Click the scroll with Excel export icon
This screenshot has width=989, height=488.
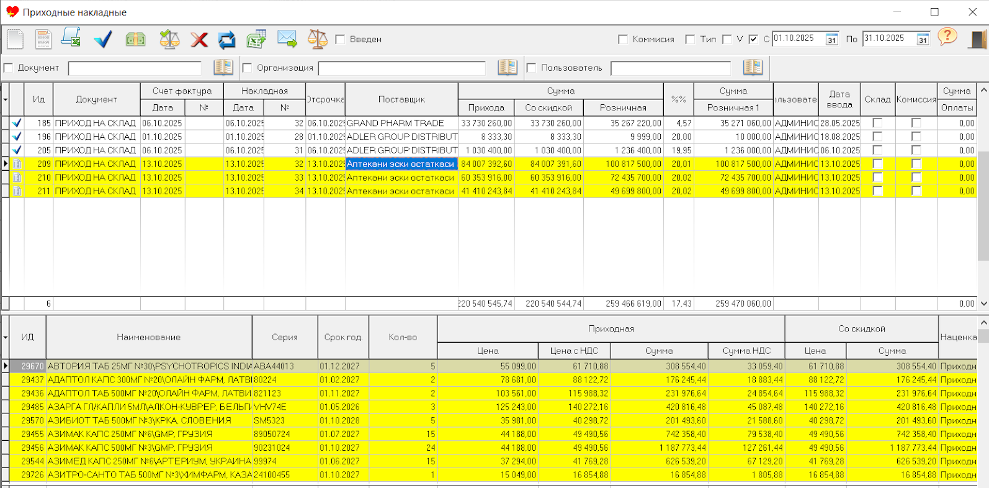(x=71, y=38)
